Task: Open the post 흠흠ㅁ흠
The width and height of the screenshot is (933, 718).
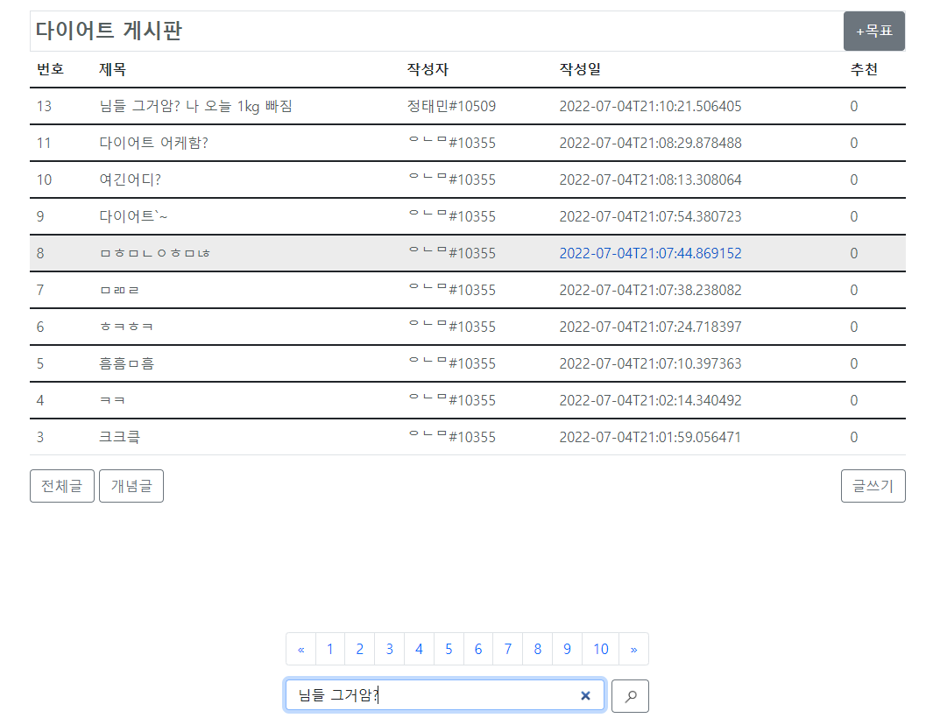Action: point(127,363)
